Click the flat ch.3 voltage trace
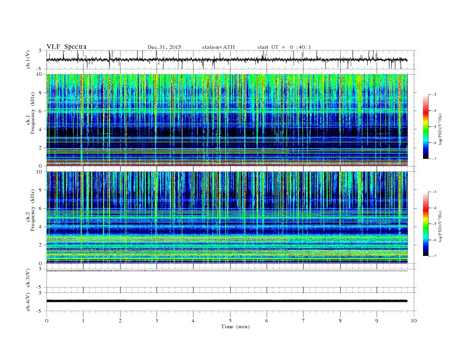 pos(227,271)
